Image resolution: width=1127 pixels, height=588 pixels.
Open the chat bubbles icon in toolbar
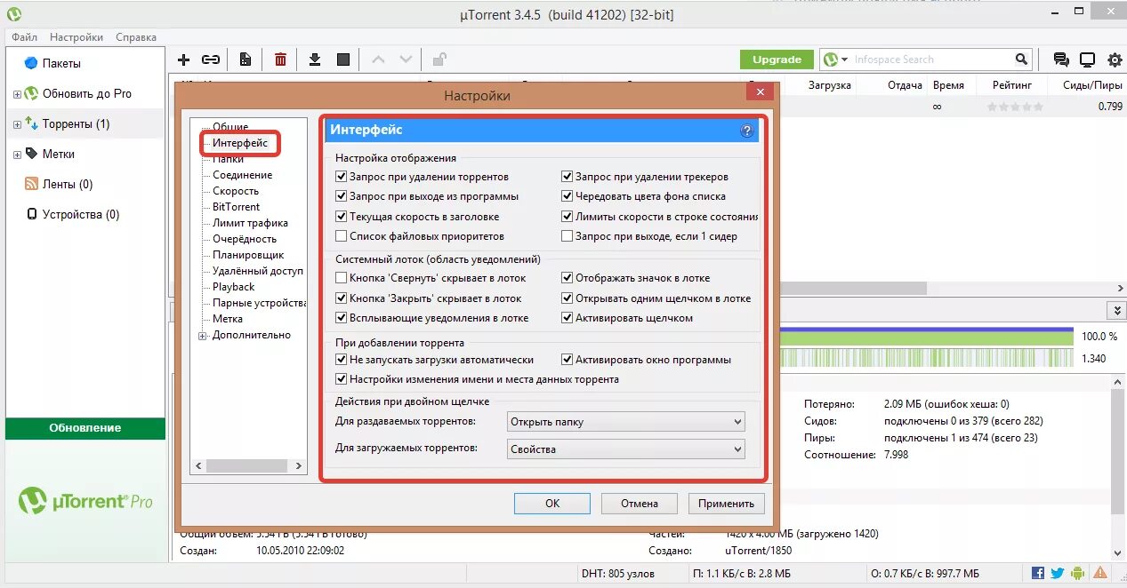point(1061,60)
